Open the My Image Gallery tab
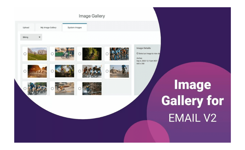The width and height of the screenshot is (245, 150). coord(48,28)
